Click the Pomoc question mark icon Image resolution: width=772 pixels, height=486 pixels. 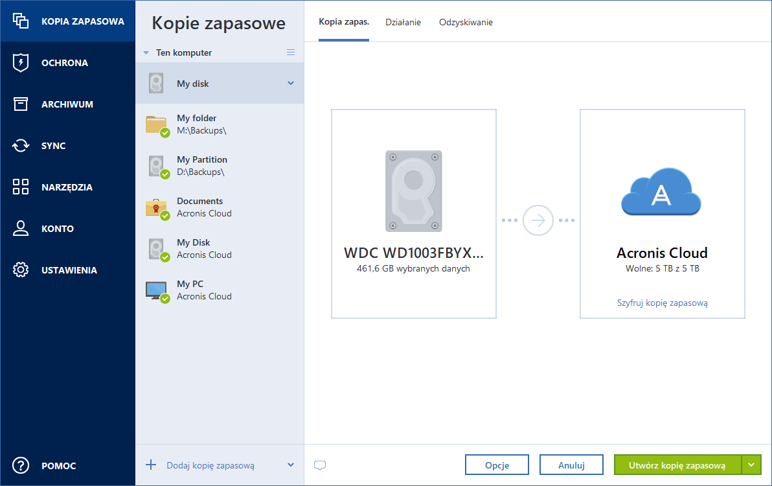21,466
